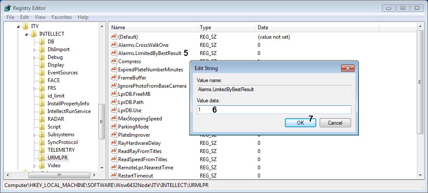Click the RestartTimeout string value icon

[x=114, y=176]
